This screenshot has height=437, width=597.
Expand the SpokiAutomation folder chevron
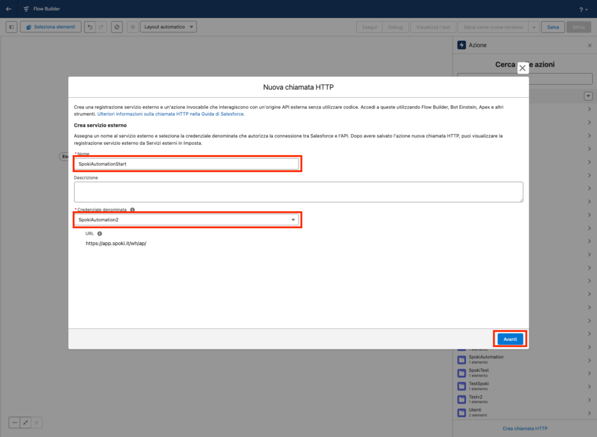click(589, 359)
